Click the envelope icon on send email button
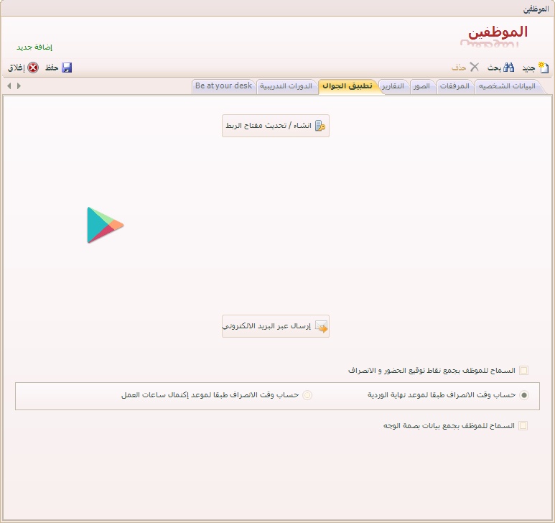Screen dimensions: 555x523 point(321,326)
